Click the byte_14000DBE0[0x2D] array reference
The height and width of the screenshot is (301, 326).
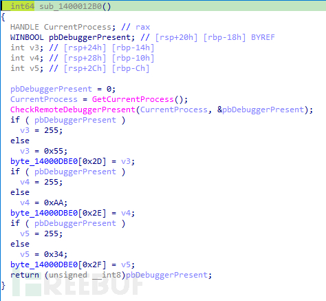(58, 161)
